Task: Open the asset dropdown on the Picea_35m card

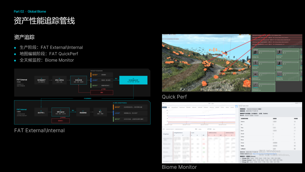Action: [267, 62]
